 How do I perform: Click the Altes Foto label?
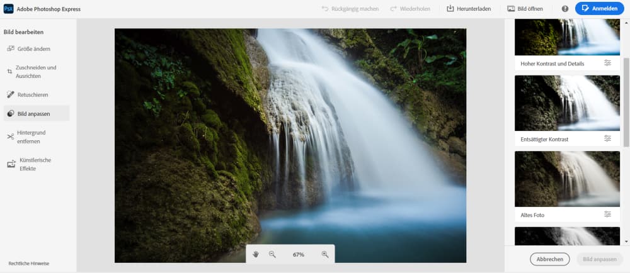pyautogui.click(x=532, y=215)
